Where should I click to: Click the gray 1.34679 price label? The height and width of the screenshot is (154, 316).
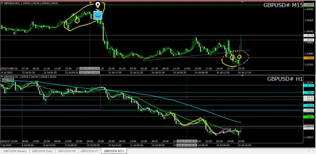[x=309, y=4]
